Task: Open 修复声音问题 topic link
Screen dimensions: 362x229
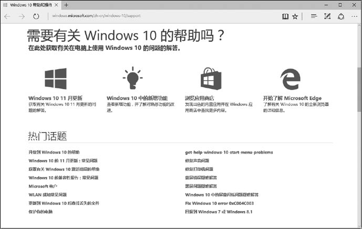Action: (197, 161)
